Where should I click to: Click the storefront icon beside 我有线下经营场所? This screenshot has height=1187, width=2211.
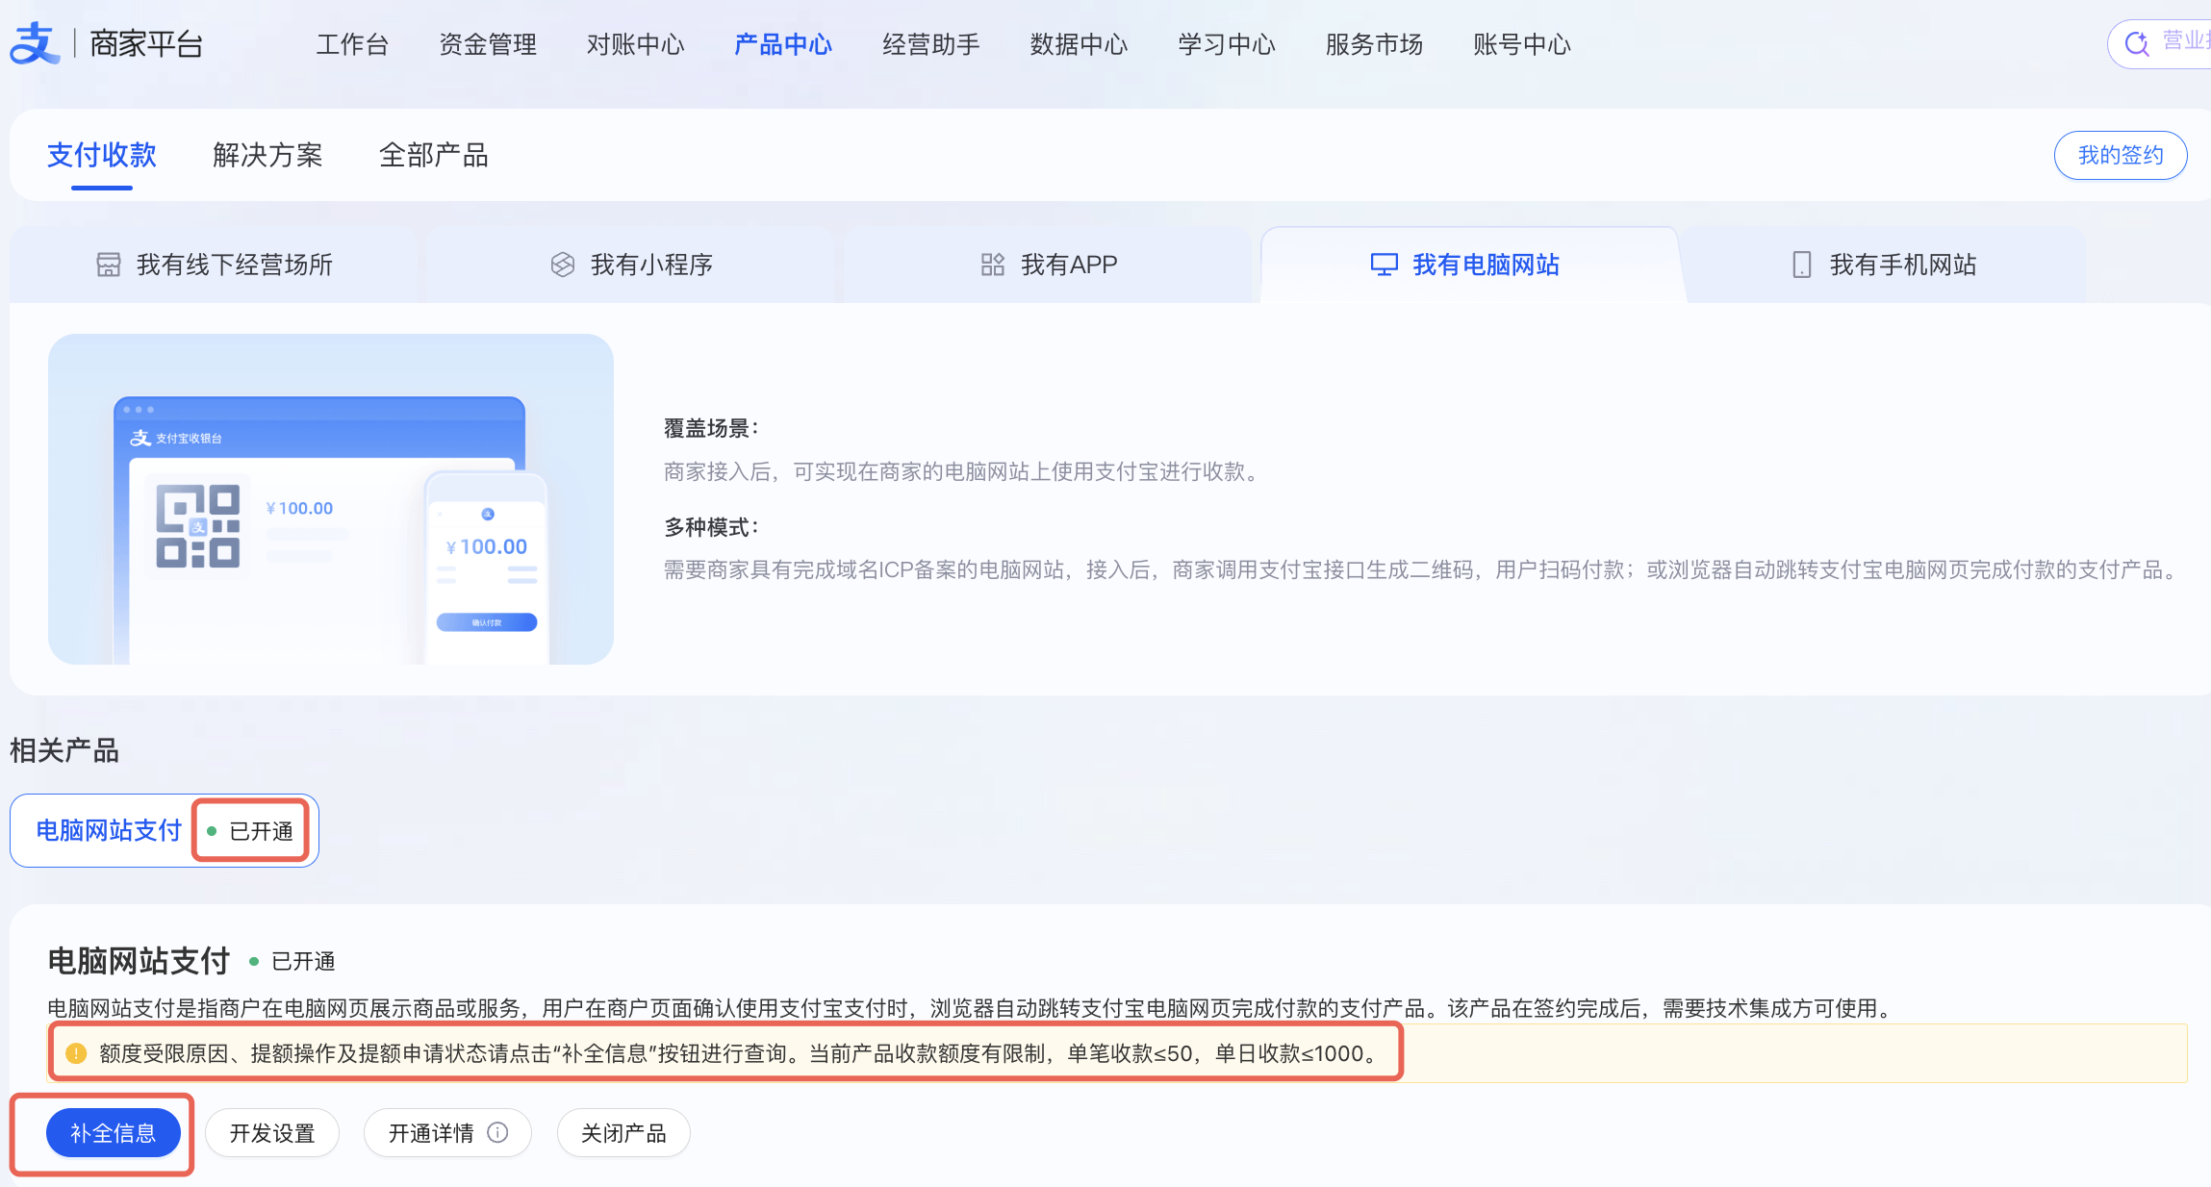[x=109, y=265]
